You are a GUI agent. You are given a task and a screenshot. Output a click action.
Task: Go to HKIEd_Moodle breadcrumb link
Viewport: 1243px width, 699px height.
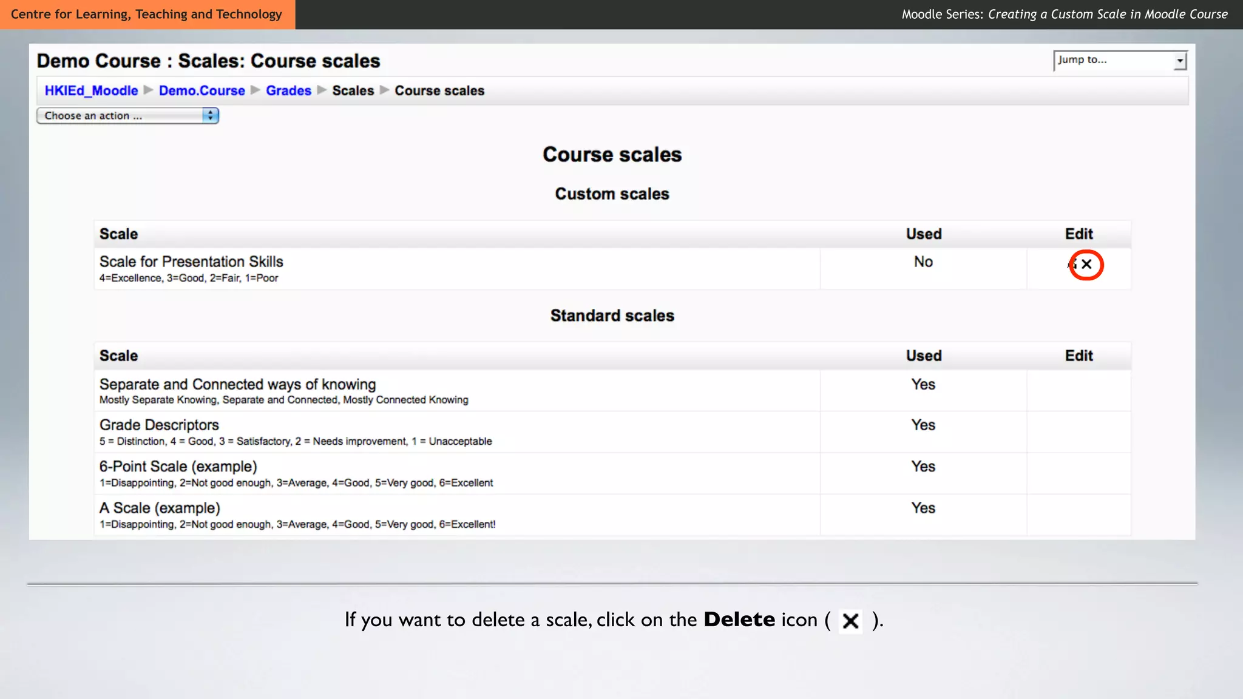[x=91, y=90]
